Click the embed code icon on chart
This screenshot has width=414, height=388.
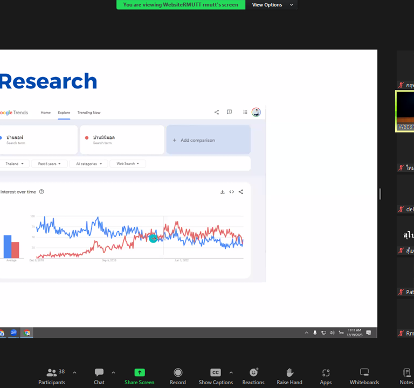(x=232, y=192)
